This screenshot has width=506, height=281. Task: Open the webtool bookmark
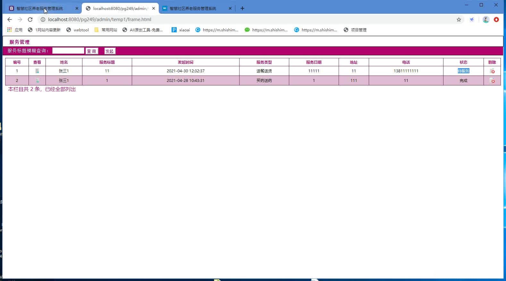tap(78, 30)
